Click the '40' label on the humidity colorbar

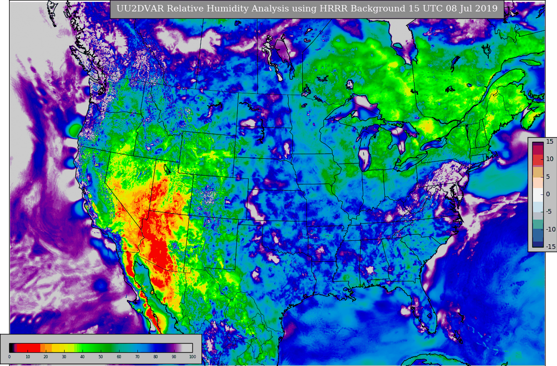click(x=82, y=357)
